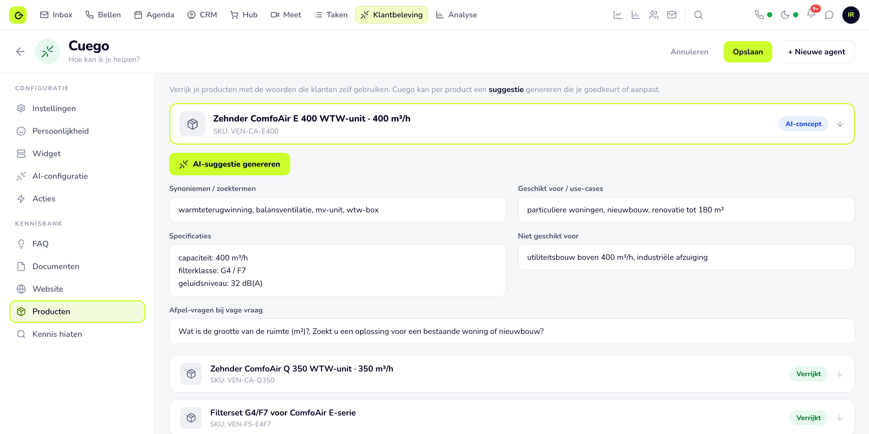The width and height of the screenshot is (869, 434).
Task: Toggle the moon availability icon
Action: coord(785,15)
